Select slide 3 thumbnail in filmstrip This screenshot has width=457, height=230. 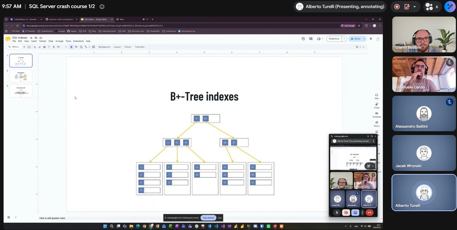(x=21, y=91)
